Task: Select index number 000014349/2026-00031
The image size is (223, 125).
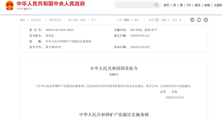Action: click(60, 30)
